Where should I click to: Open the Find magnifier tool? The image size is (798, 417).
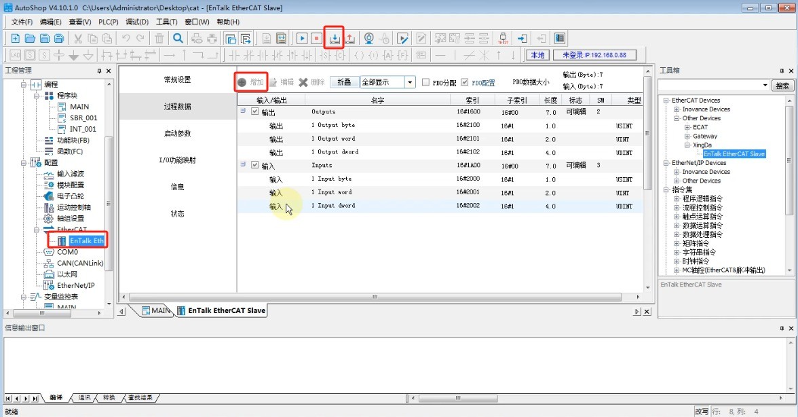178,38
